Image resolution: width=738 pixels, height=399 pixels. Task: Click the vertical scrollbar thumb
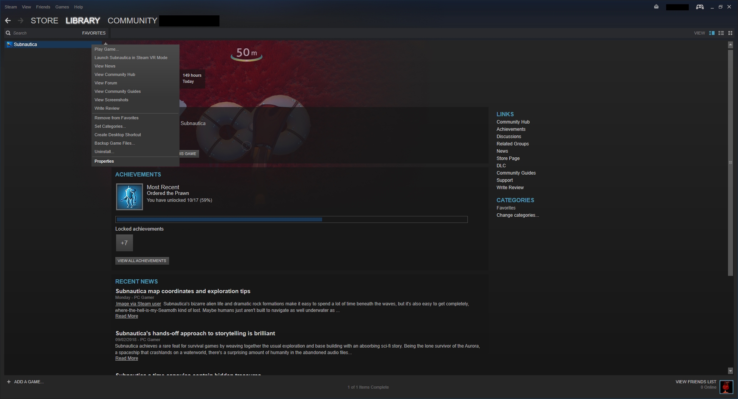coord(730,162)
